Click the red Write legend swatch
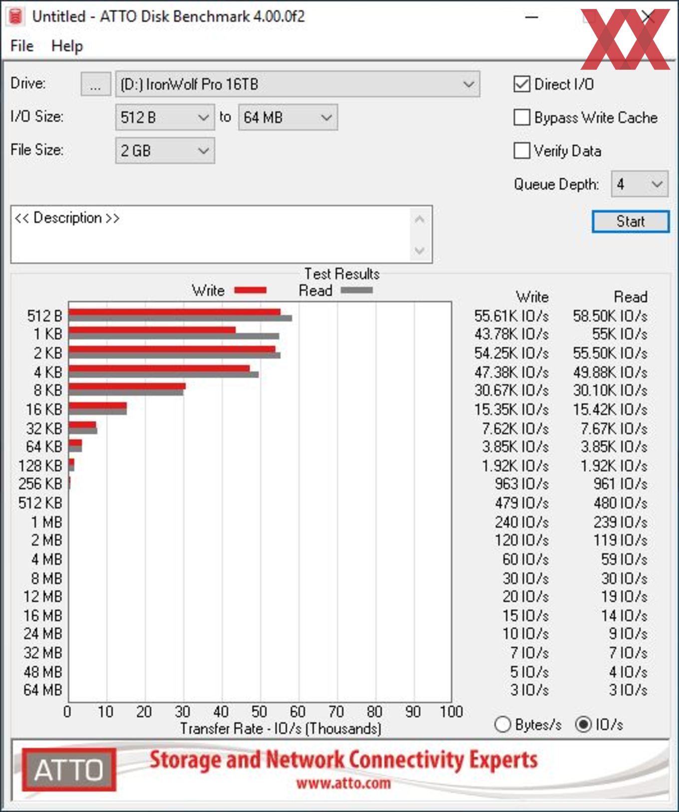679x812 pixels. click(250, 290)
